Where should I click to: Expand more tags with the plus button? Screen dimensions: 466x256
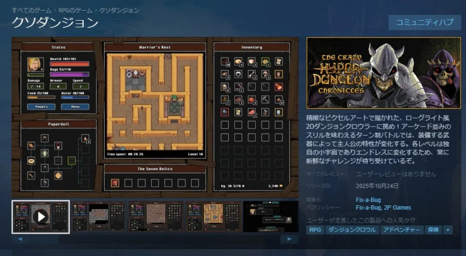tap(448, 230)
